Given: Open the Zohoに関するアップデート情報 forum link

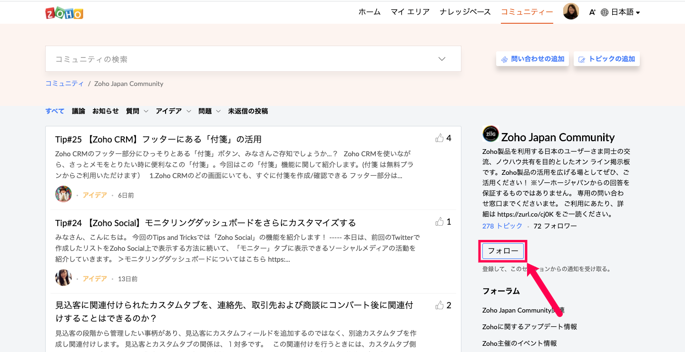Looking at the screenshot, I should click(529, 327).
